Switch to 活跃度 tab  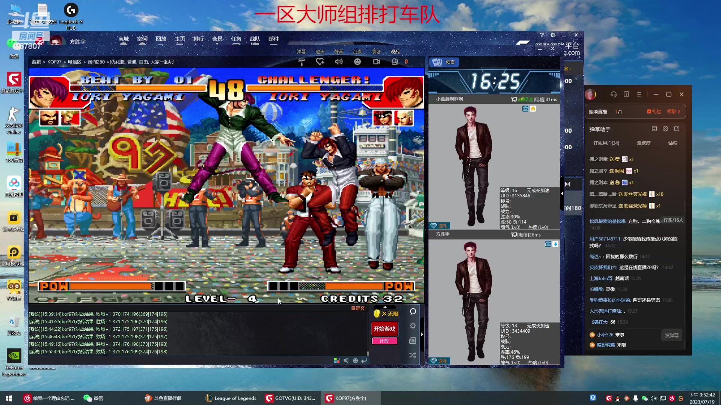[644, 143]
